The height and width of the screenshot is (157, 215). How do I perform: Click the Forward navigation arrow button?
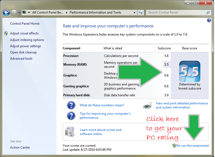[14, 12]
